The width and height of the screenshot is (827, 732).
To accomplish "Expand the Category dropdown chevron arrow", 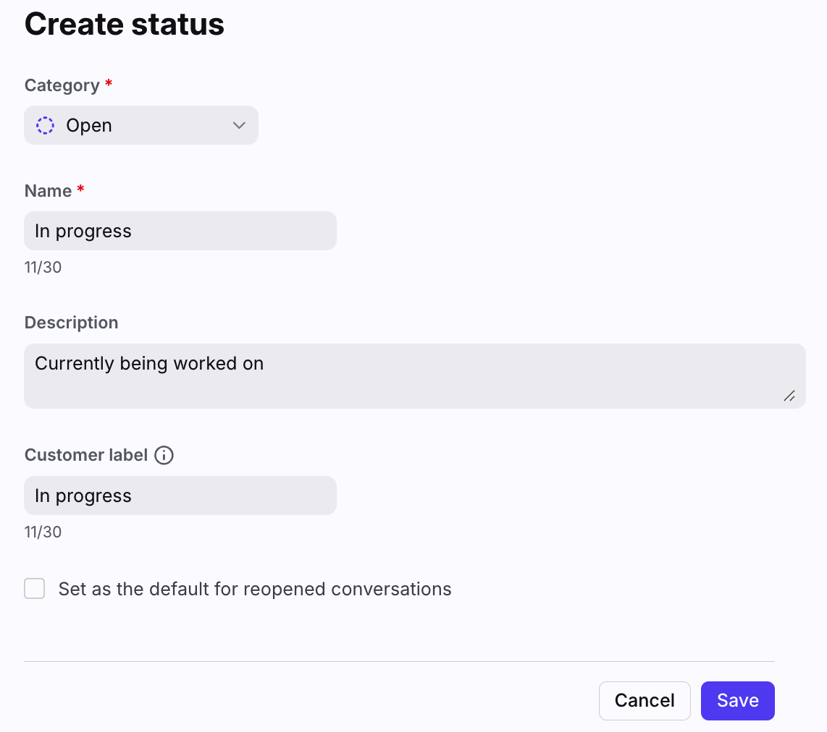I will coord(239,125).
